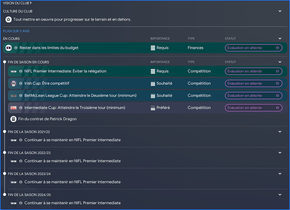Image resolution: width=290 pixels, height=210 pixels.
Task: Select Fin du contrat de Patrick Dragon
Action: point(47,119)
